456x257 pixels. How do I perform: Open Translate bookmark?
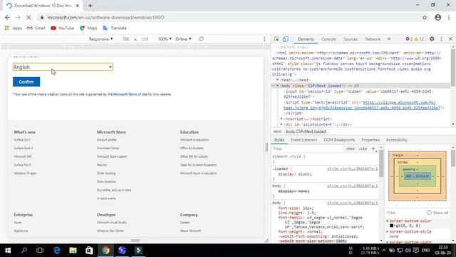tap(115, 28)
